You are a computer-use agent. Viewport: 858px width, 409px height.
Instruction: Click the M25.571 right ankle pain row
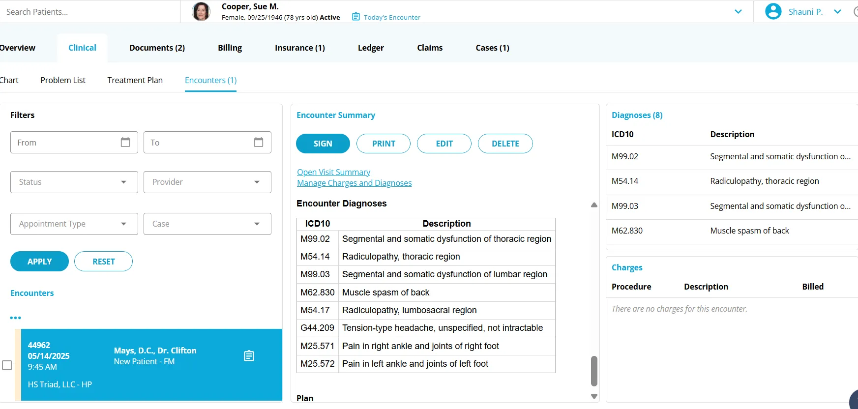[426, 346]
